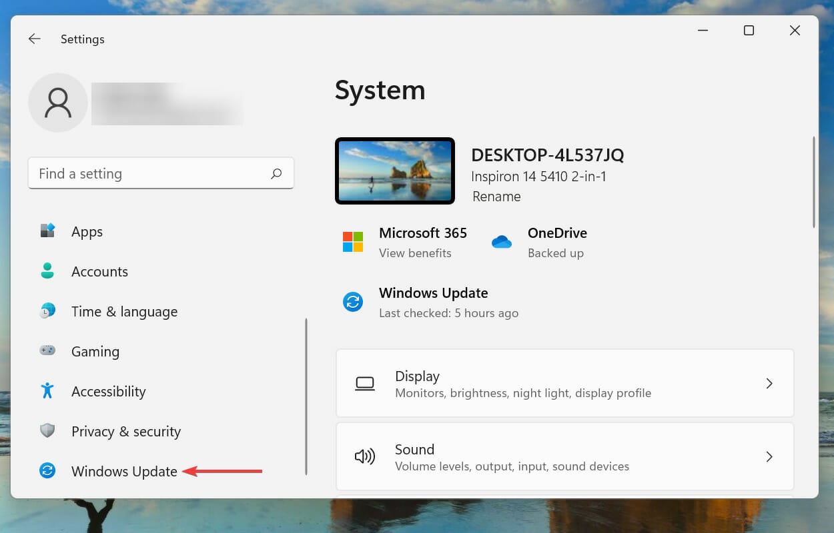Open Accounts settings via its icon

pyautogui.click(x=47, y=271)
